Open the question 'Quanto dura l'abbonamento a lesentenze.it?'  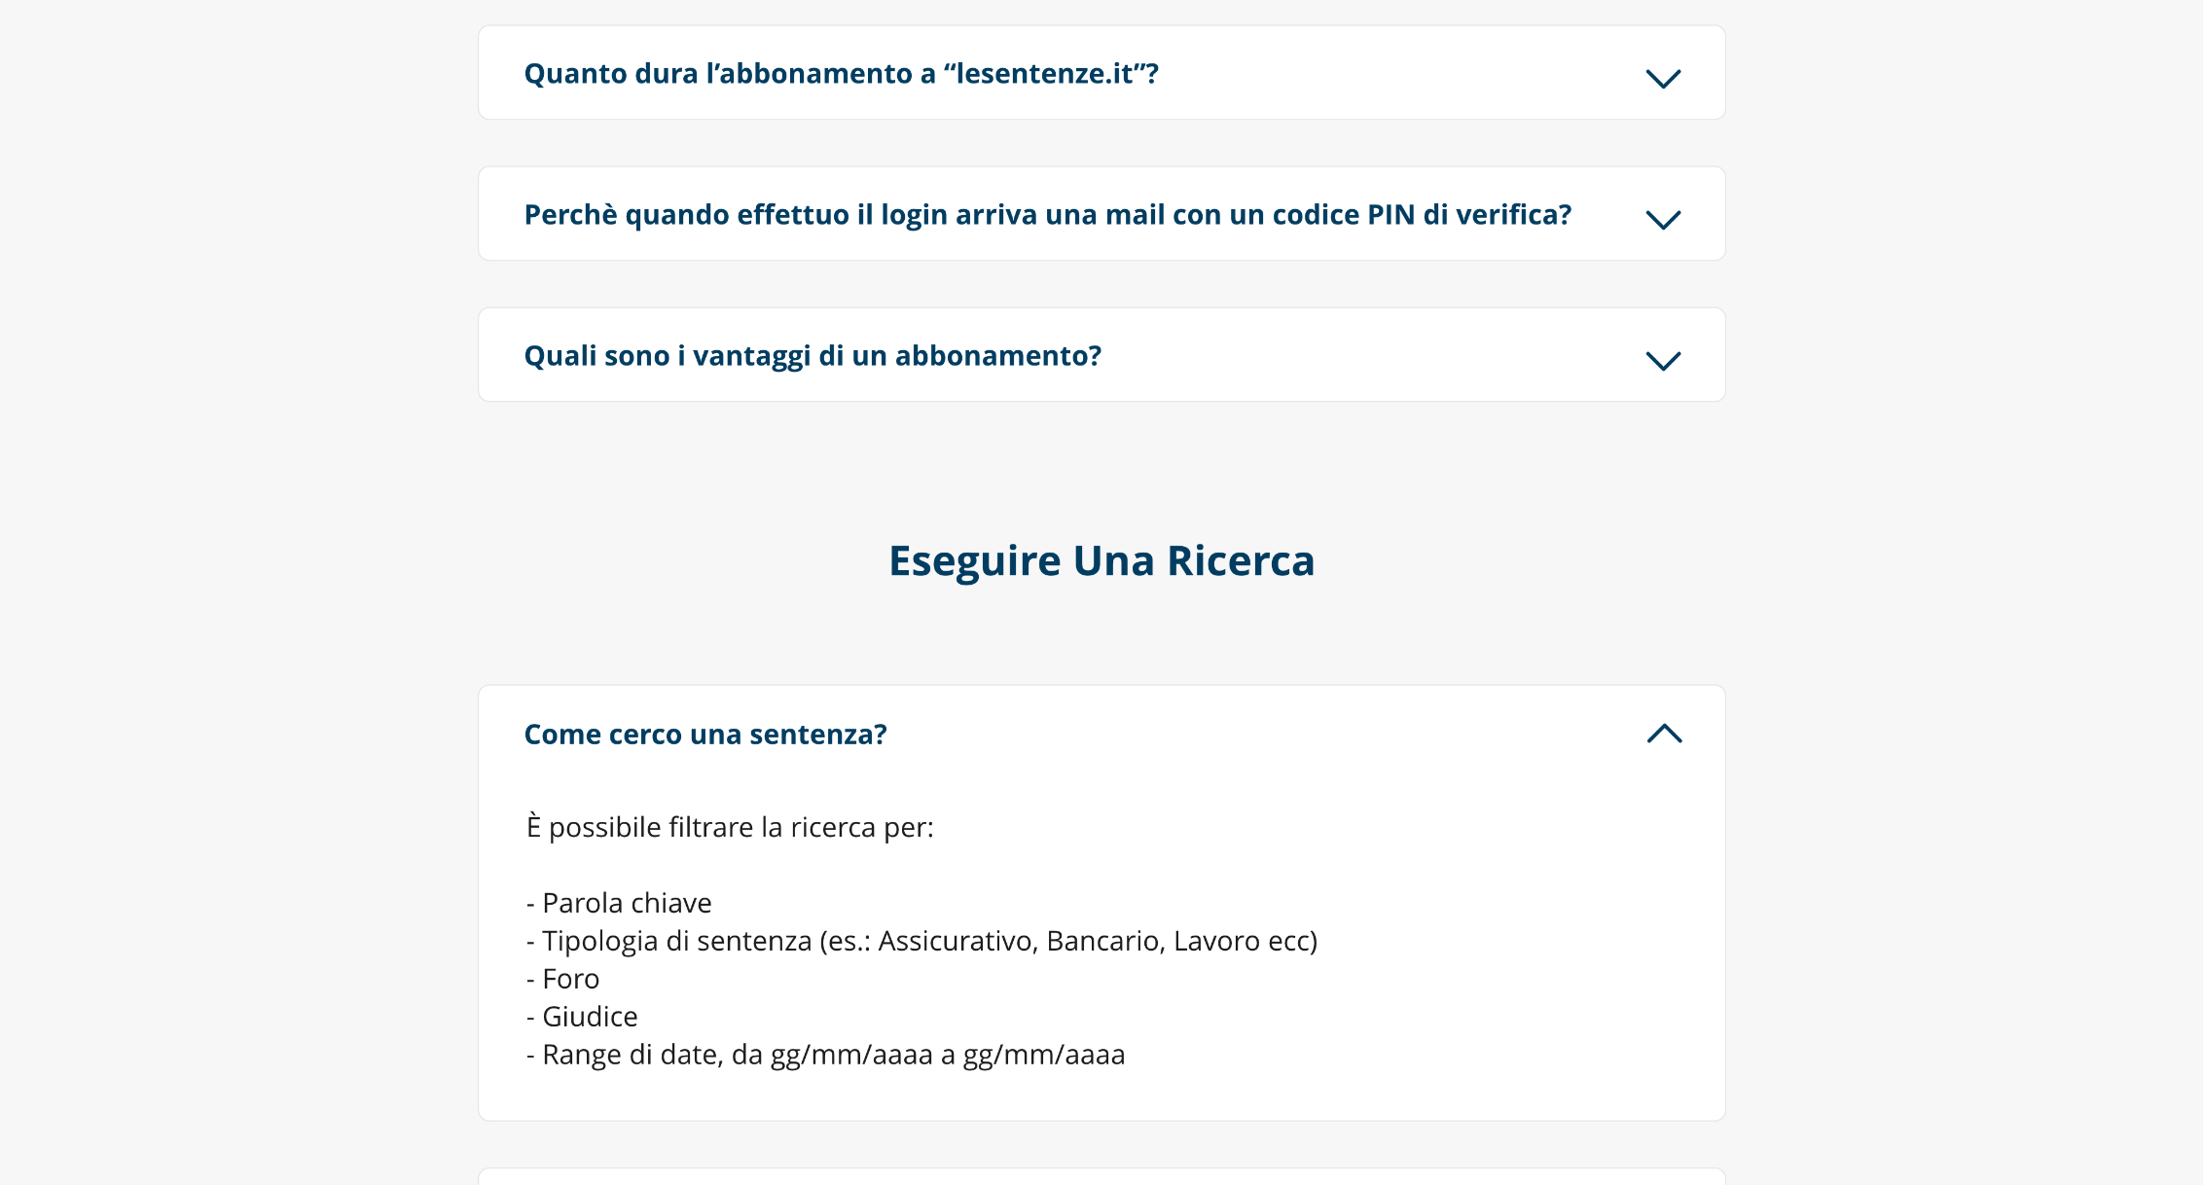pyautogui.click(x=841, y=74)
